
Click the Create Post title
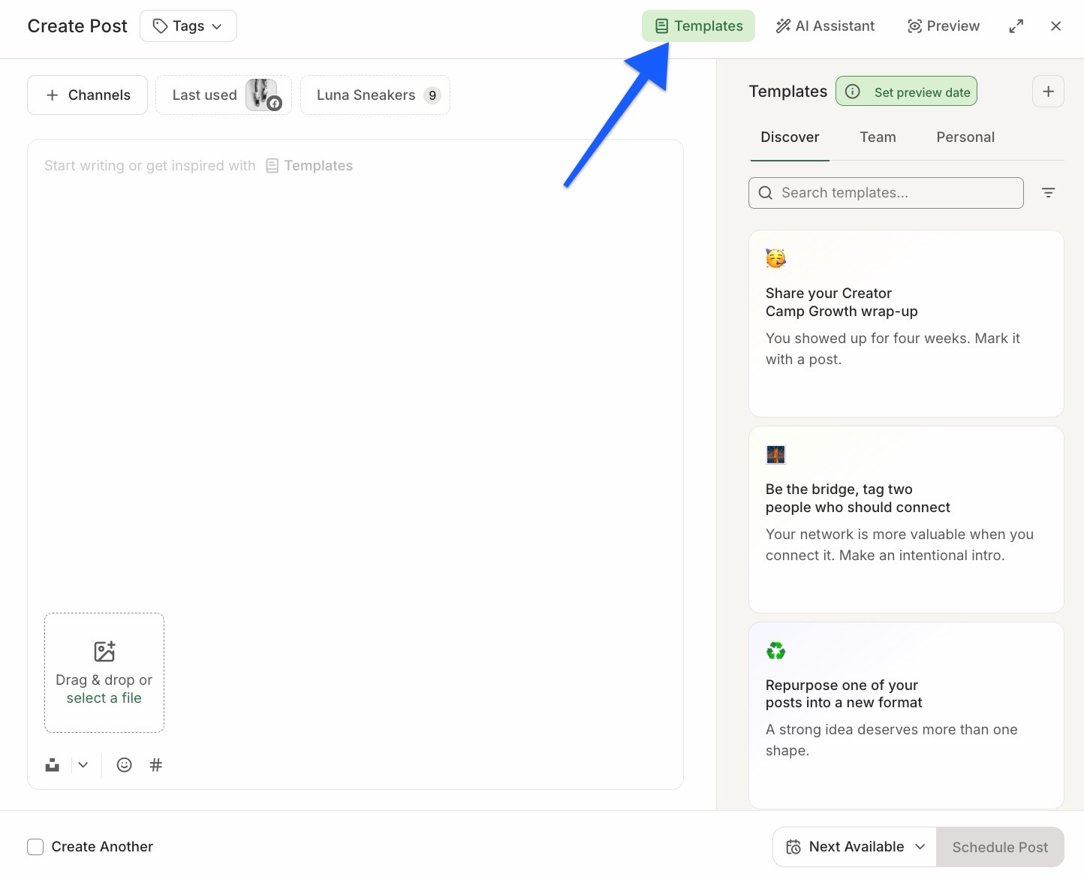click(77, 26)
